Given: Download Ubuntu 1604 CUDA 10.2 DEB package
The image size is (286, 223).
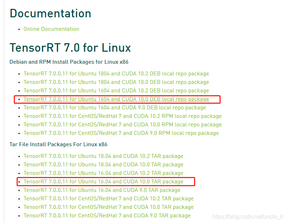Looking at the screenshot, I should point(116,91).
